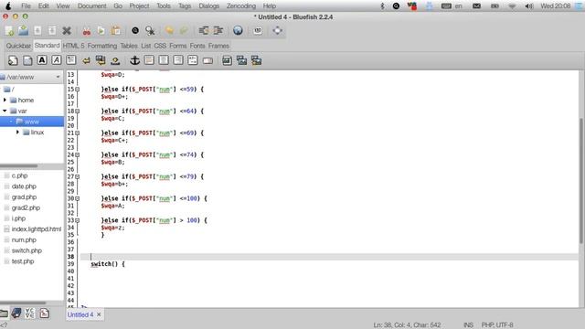Insert non-breaking space icon

[115, 60]
